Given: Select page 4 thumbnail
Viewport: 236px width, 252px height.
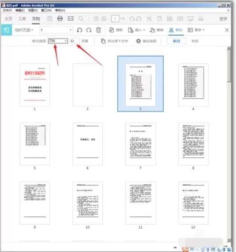Looking at the screenshot, I should click(193, 85).
